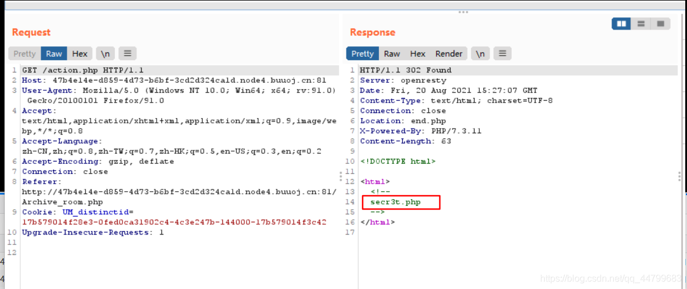Screen dimensions: 687x289
Task: Select side-by-side layout icon
Action: (621, 24)
